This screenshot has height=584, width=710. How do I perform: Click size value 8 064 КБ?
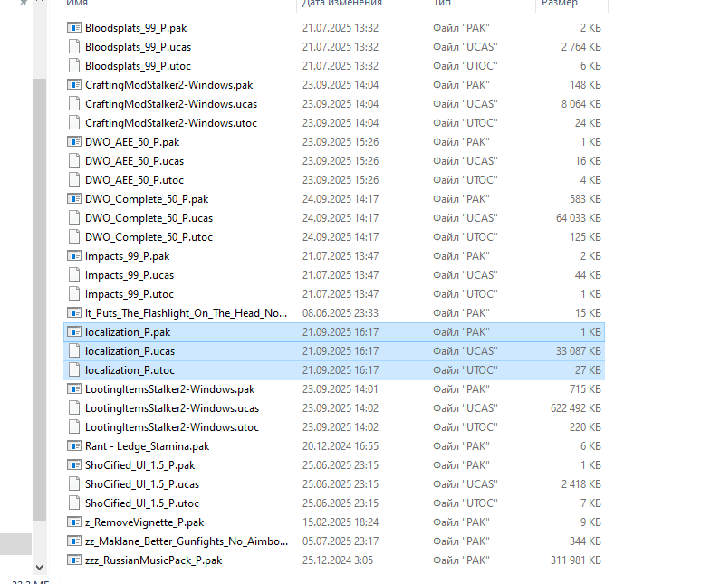[581, 103]
